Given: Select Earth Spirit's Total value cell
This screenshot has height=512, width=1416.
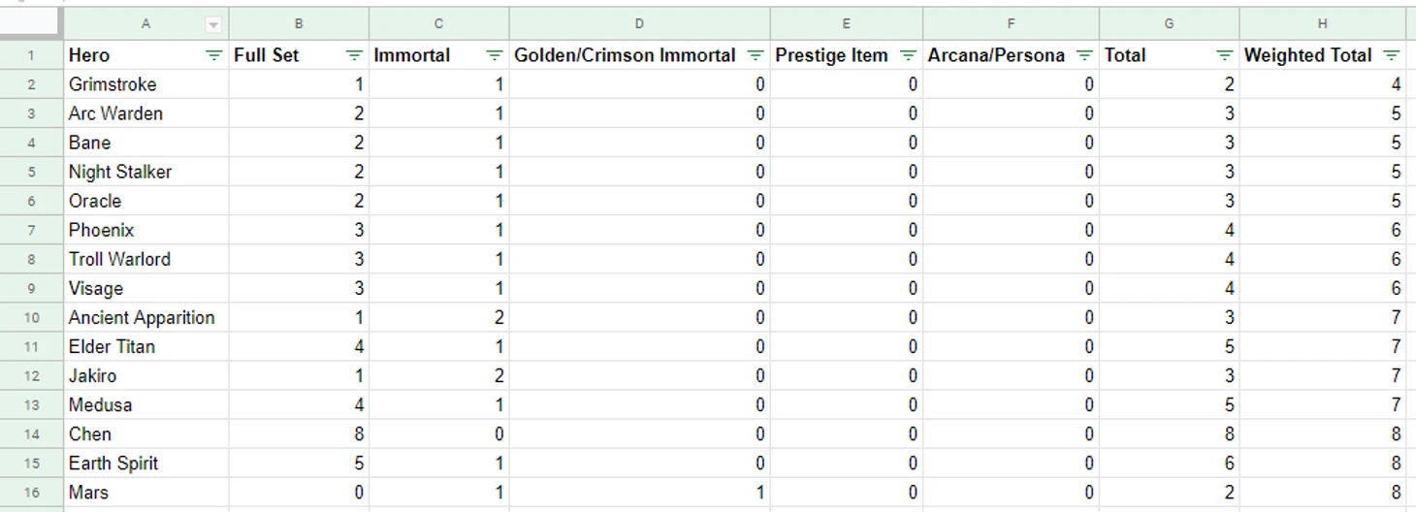Looking at the screenshot, I should [x=1169, y=464].
